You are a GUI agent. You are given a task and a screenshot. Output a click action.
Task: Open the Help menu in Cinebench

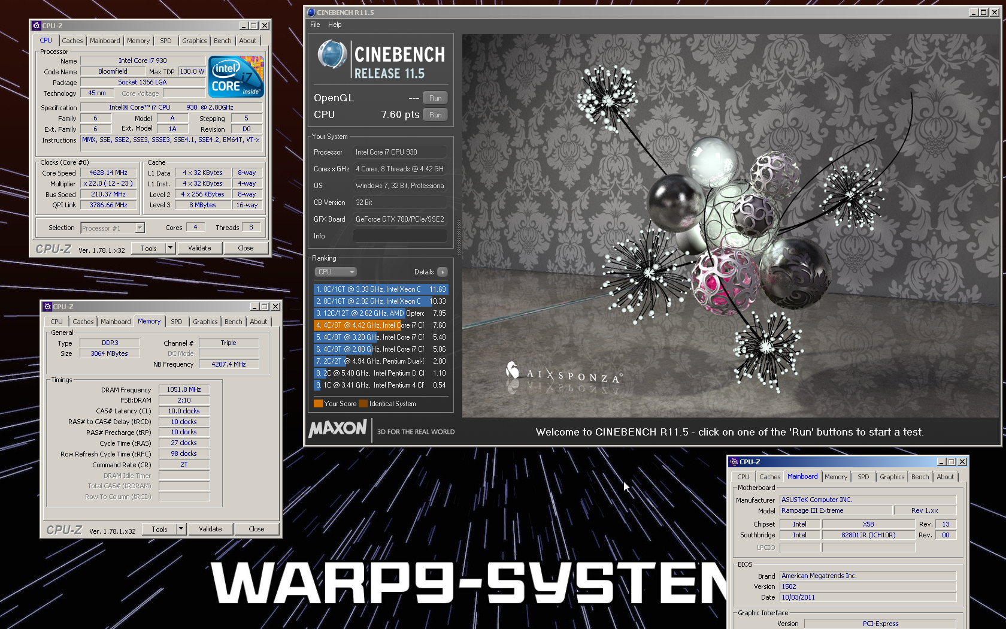click(335, 25)
